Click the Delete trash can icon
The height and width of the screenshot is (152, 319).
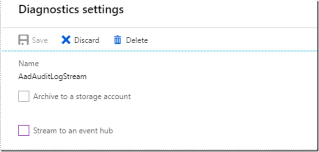point(117,40)
